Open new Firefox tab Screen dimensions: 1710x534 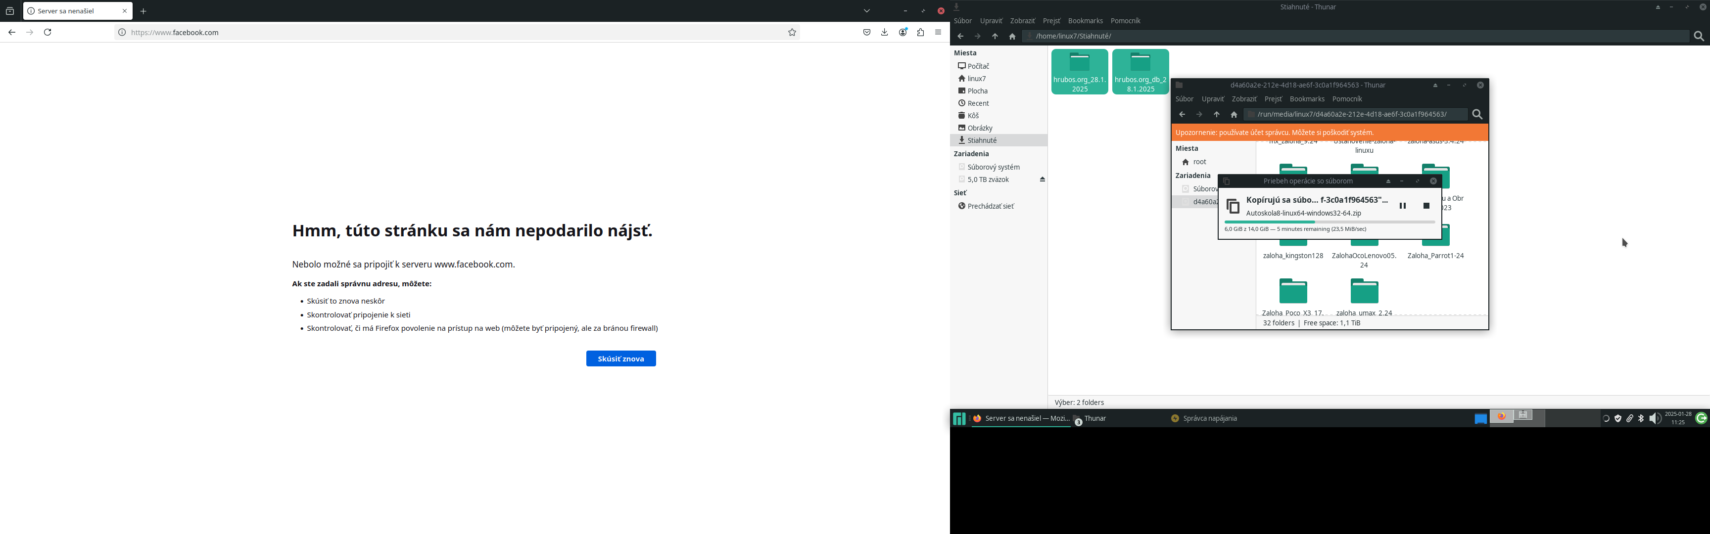(143, 11)
